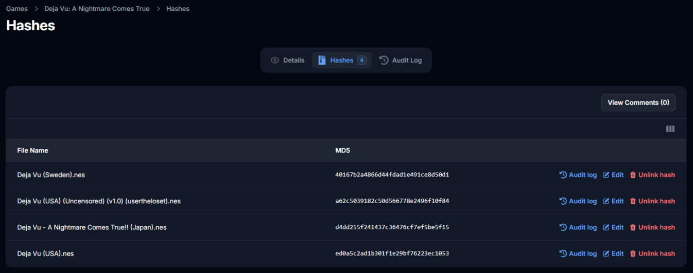Click the file icon on Hashes tab

pyautogui.click(x=322, y=60)
